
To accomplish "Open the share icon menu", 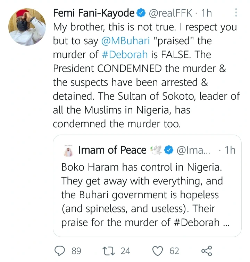I will [x=206, y=250].
